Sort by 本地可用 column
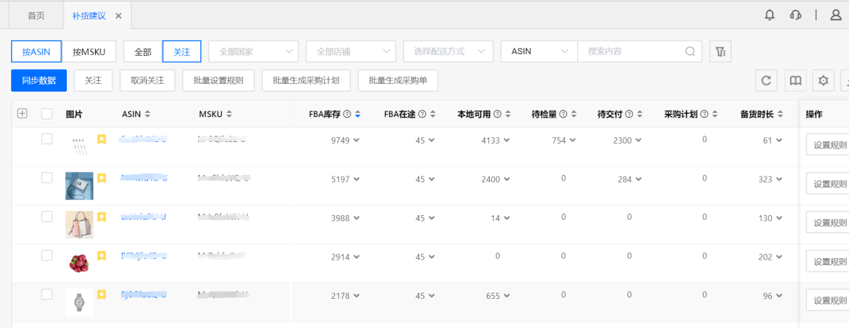 pos(507,114)
